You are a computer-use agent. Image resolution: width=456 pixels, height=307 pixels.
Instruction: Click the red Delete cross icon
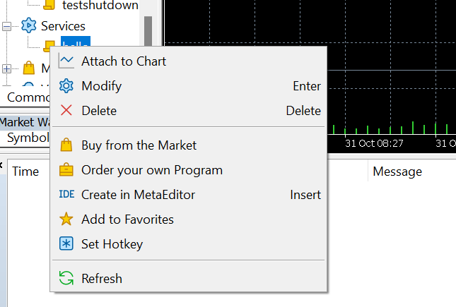pos(66,110)
